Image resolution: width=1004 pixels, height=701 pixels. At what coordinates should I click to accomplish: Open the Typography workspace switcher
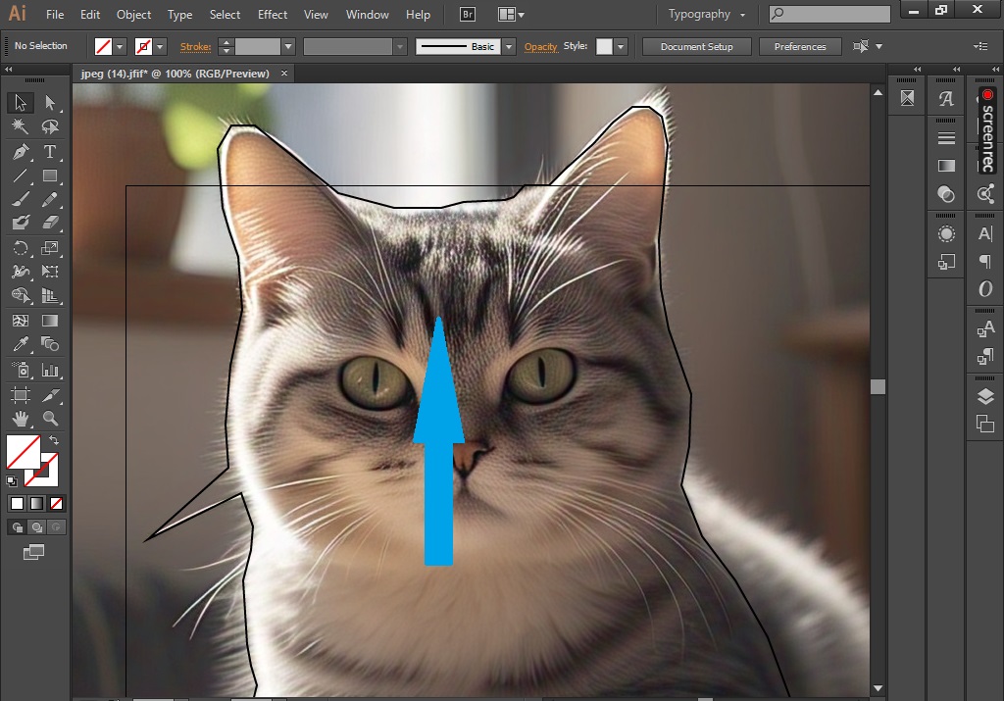[706, 14]
